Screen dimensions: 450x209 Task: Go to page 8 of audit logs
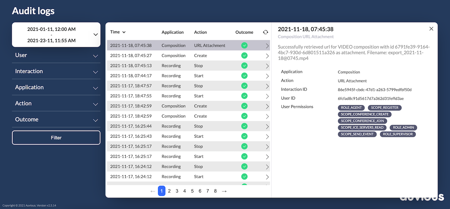point(215,191)
